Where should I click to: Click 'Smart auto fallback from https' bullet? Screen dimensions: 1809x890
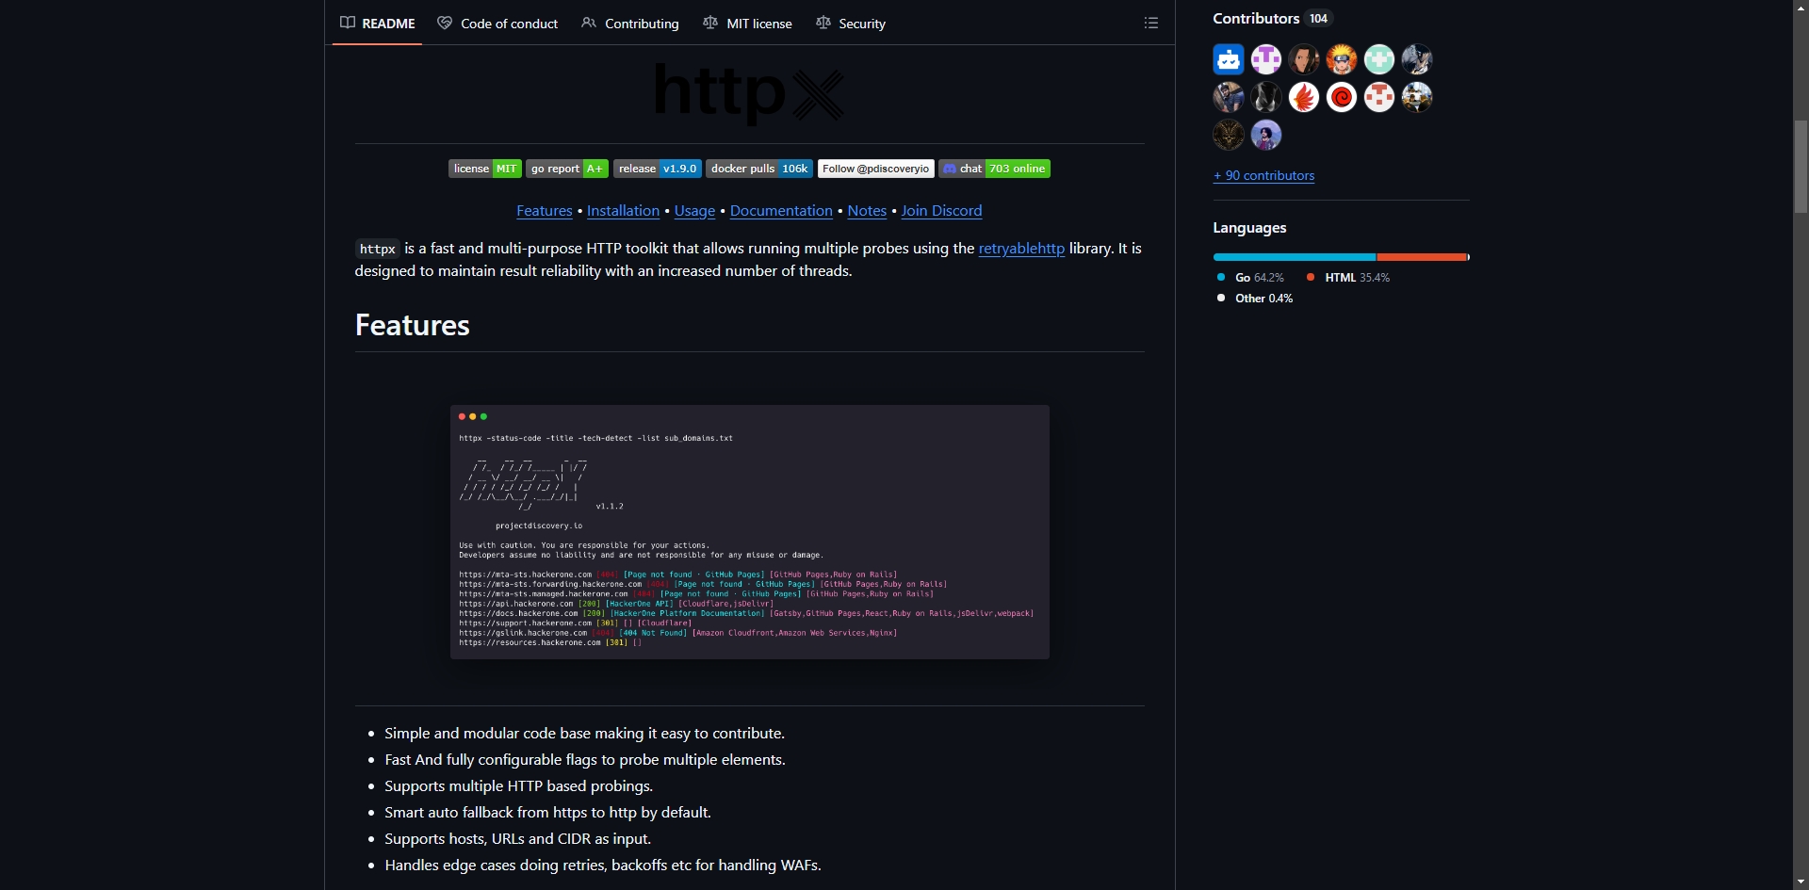[547, 813]
